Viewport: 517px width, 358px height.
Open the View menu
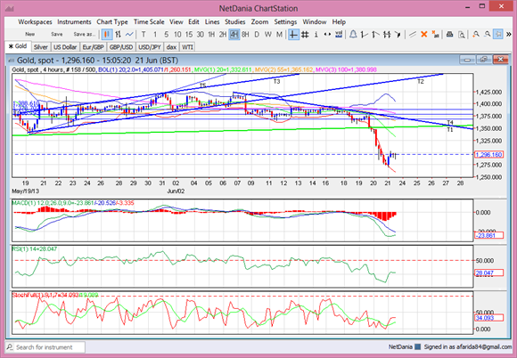pyautogui.click(x=176, y=21)
